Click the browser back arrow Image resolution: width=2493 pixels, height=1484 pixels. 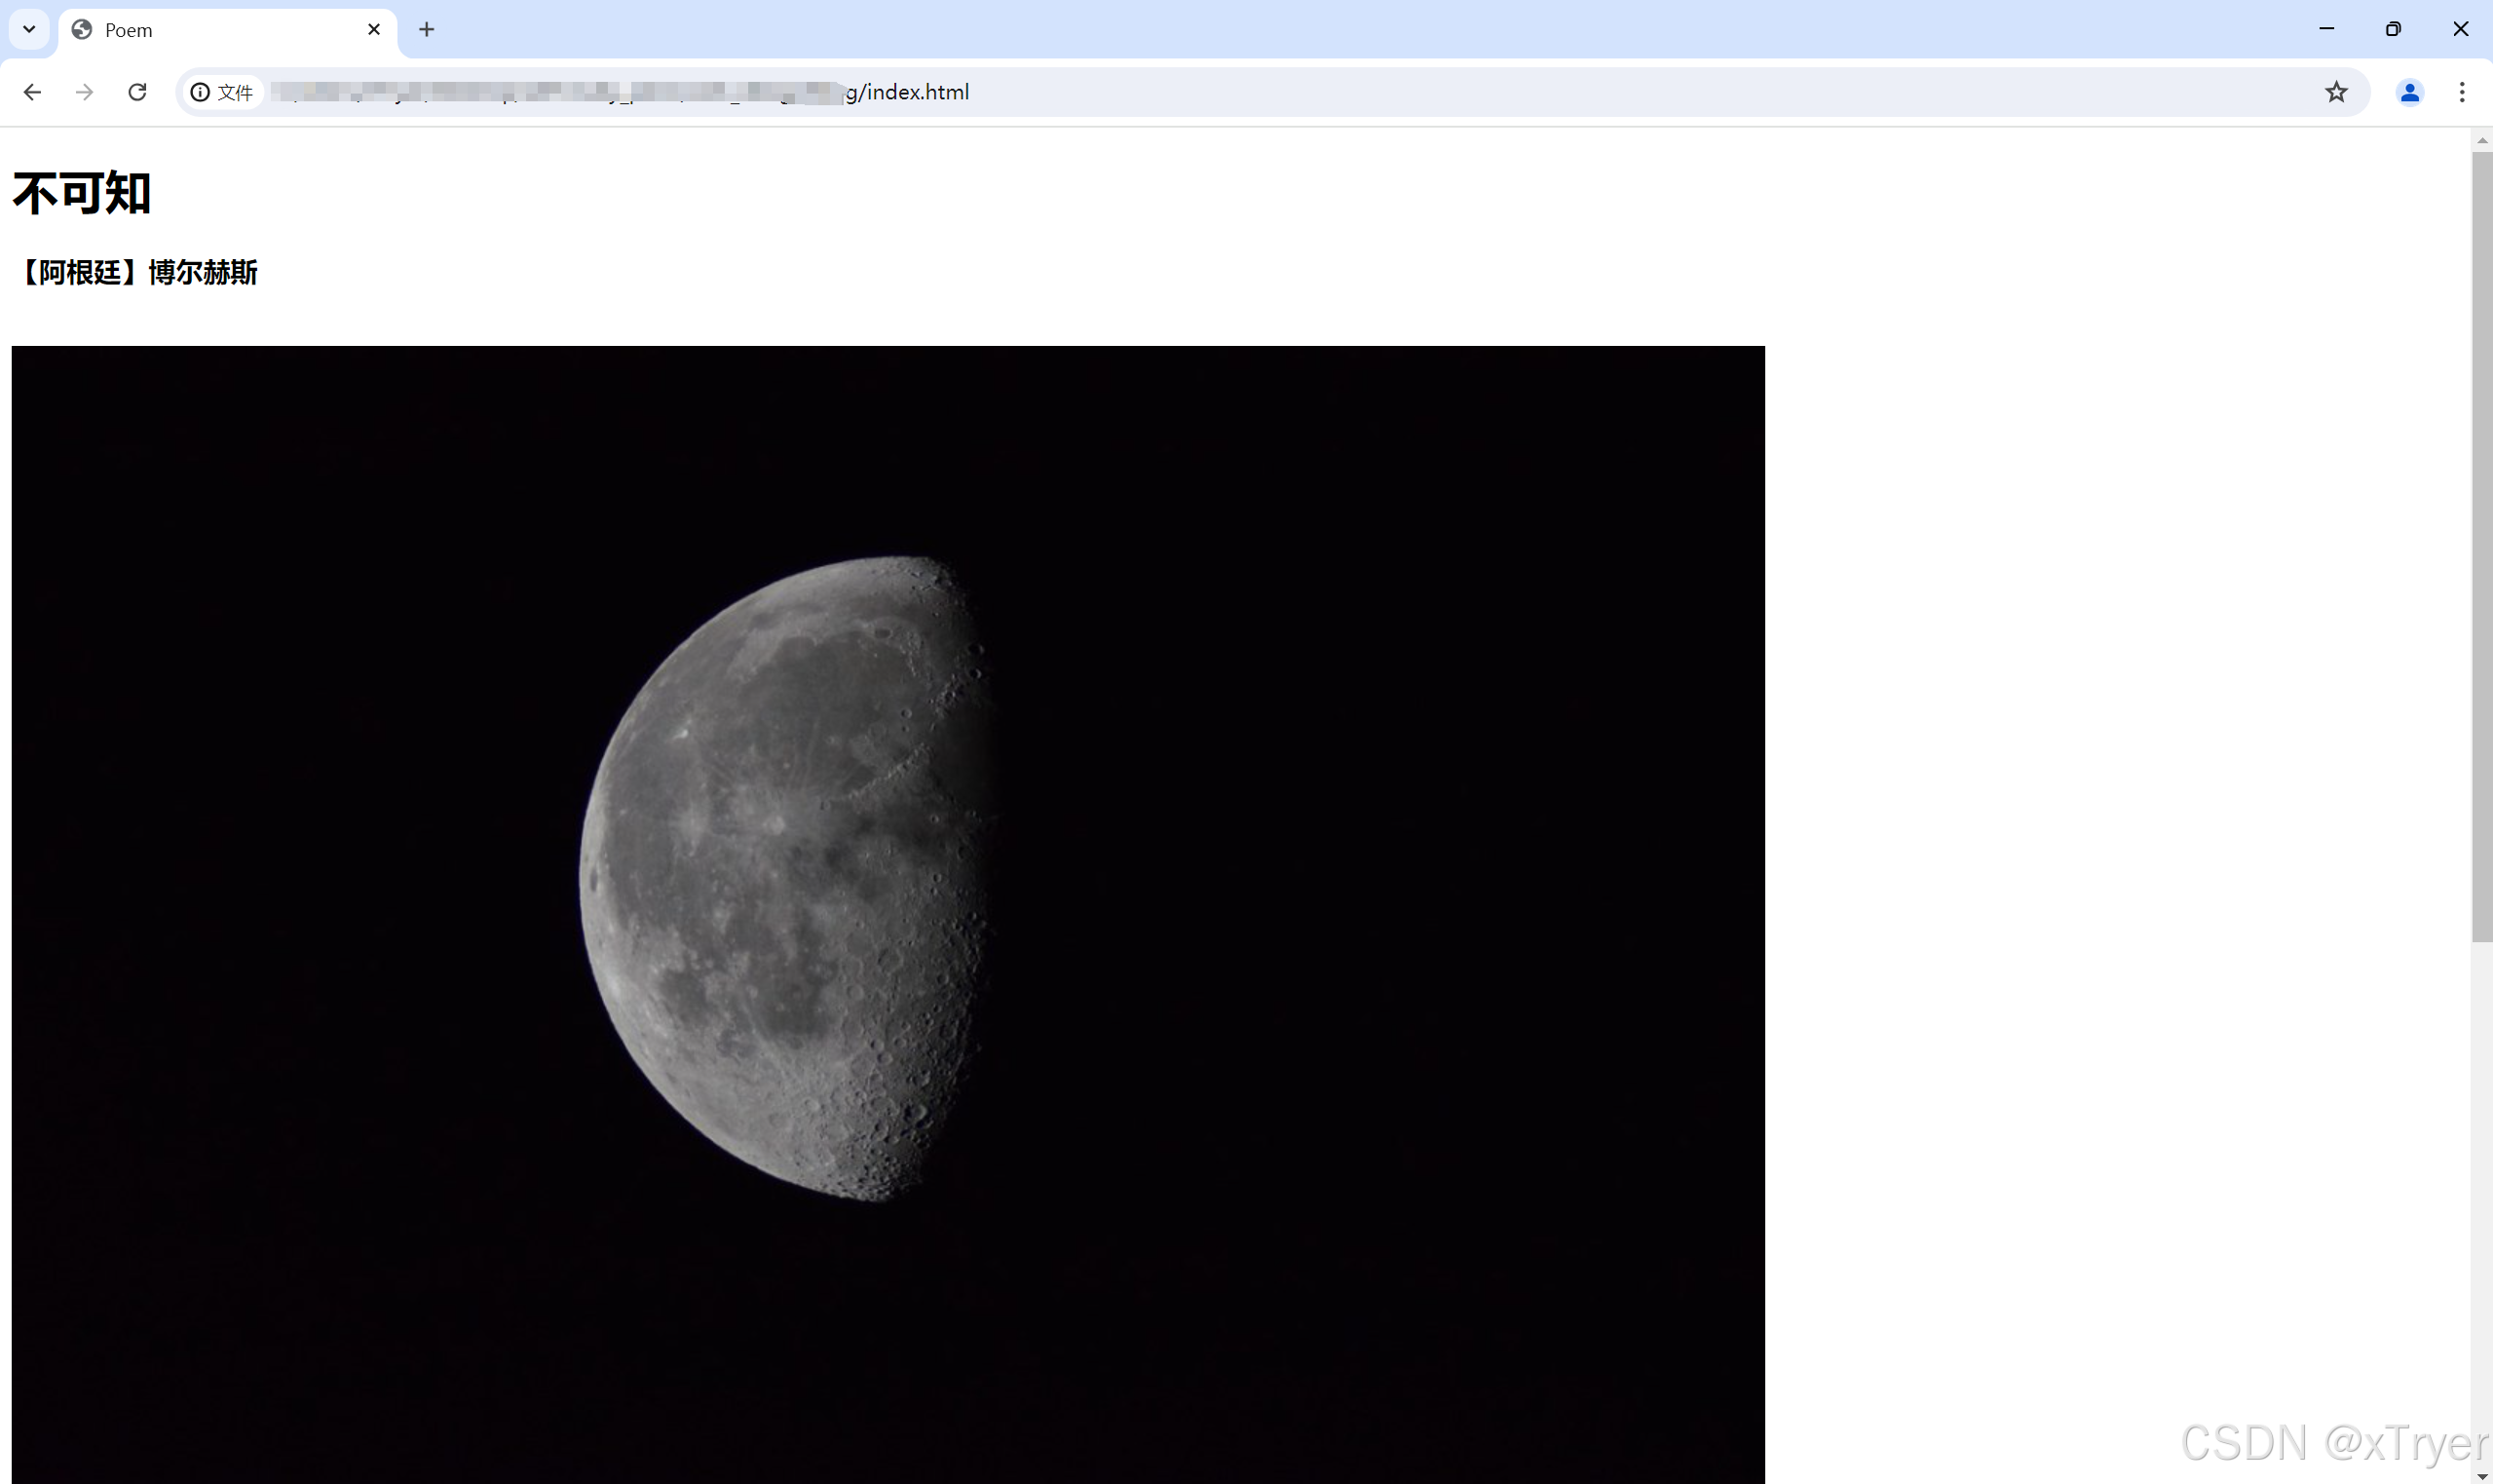point(32,92)
